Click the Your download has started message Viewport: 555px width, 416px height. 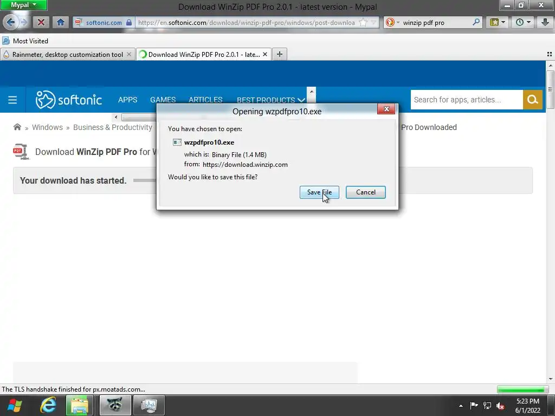[73, 180]
